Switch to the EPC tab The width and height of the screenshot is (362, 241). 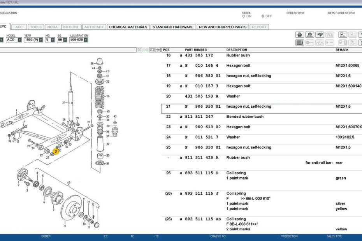[x=4, y=26]
